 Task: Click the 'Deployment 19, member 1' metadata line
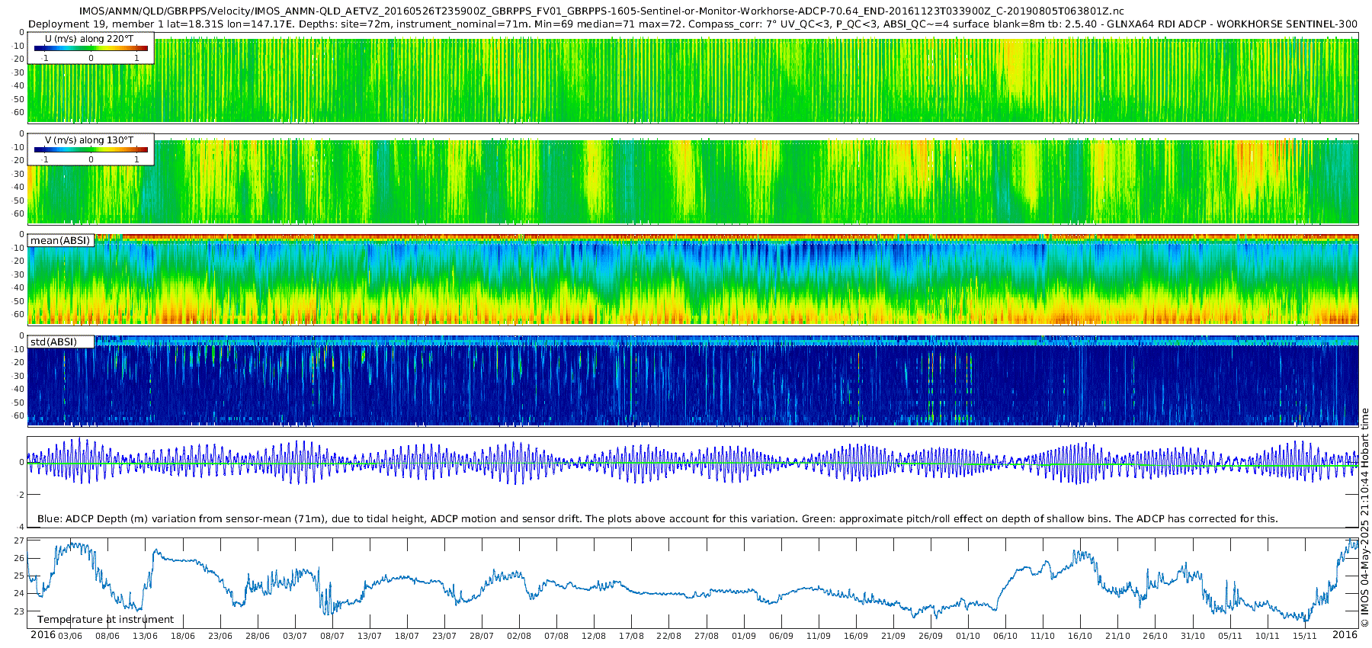pos(693,24)
